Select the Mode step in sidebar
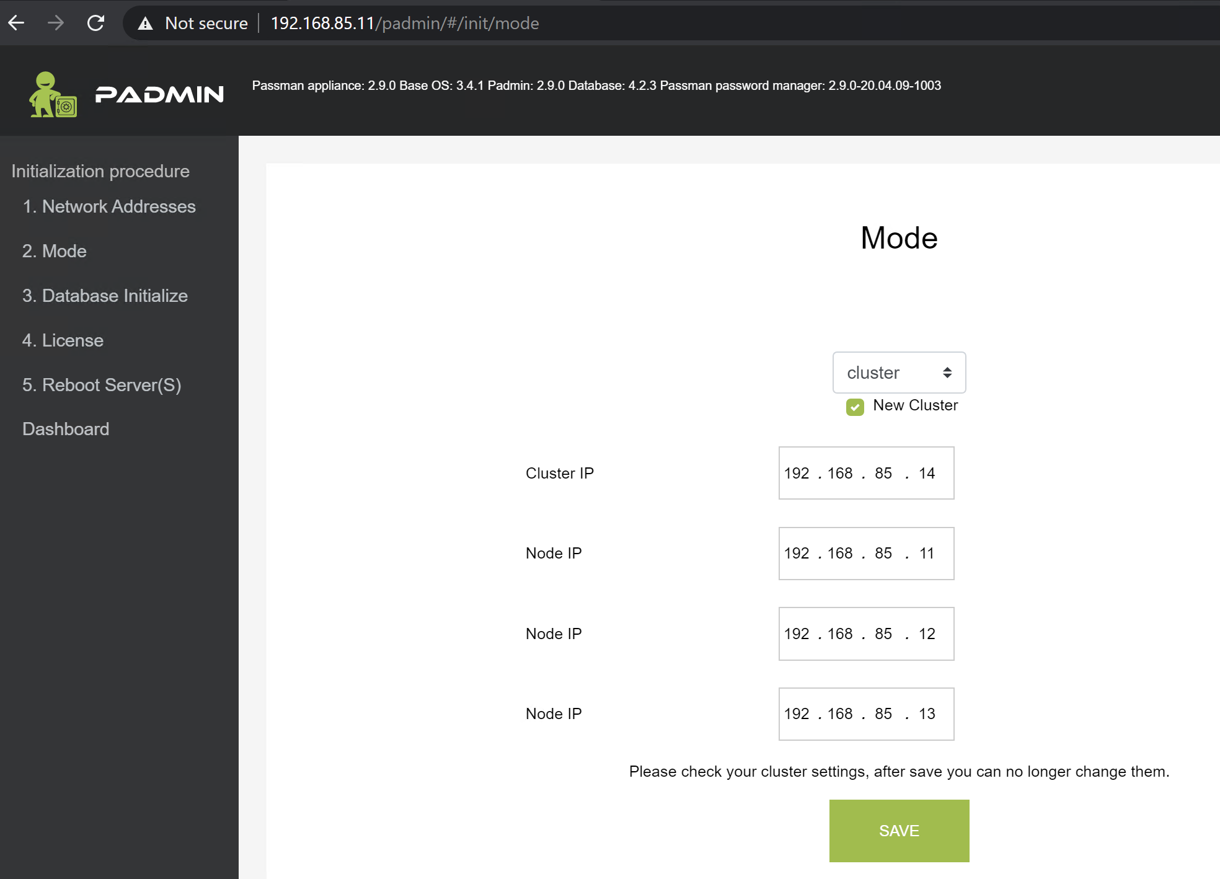This screenshot has width=1220, height=879. tap(55, 251)
